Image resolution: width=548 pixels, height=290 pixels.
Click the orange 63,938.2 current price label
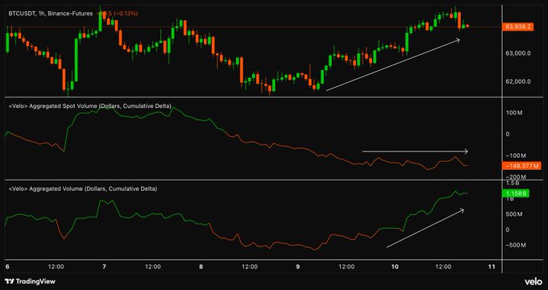click(x=517, y=27)
